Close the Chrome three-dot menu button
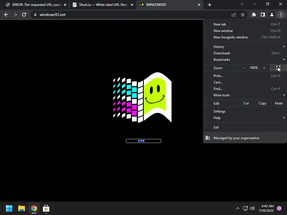Screen dimensions: 287x215 281,15
